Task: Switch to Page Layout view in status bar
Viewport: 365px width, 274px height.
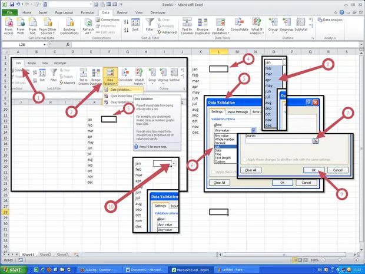Action: [300, 260]
